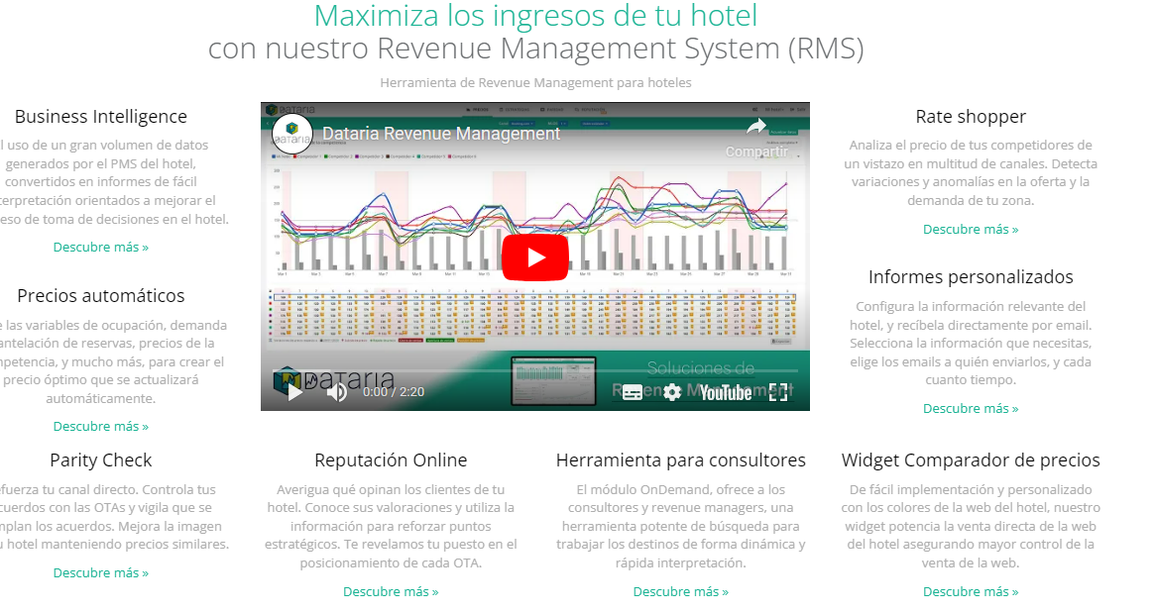Viewport: 1156px width, 613px height.
Task: Click Descubre más under Parity Check
Action: click(101, 573)
